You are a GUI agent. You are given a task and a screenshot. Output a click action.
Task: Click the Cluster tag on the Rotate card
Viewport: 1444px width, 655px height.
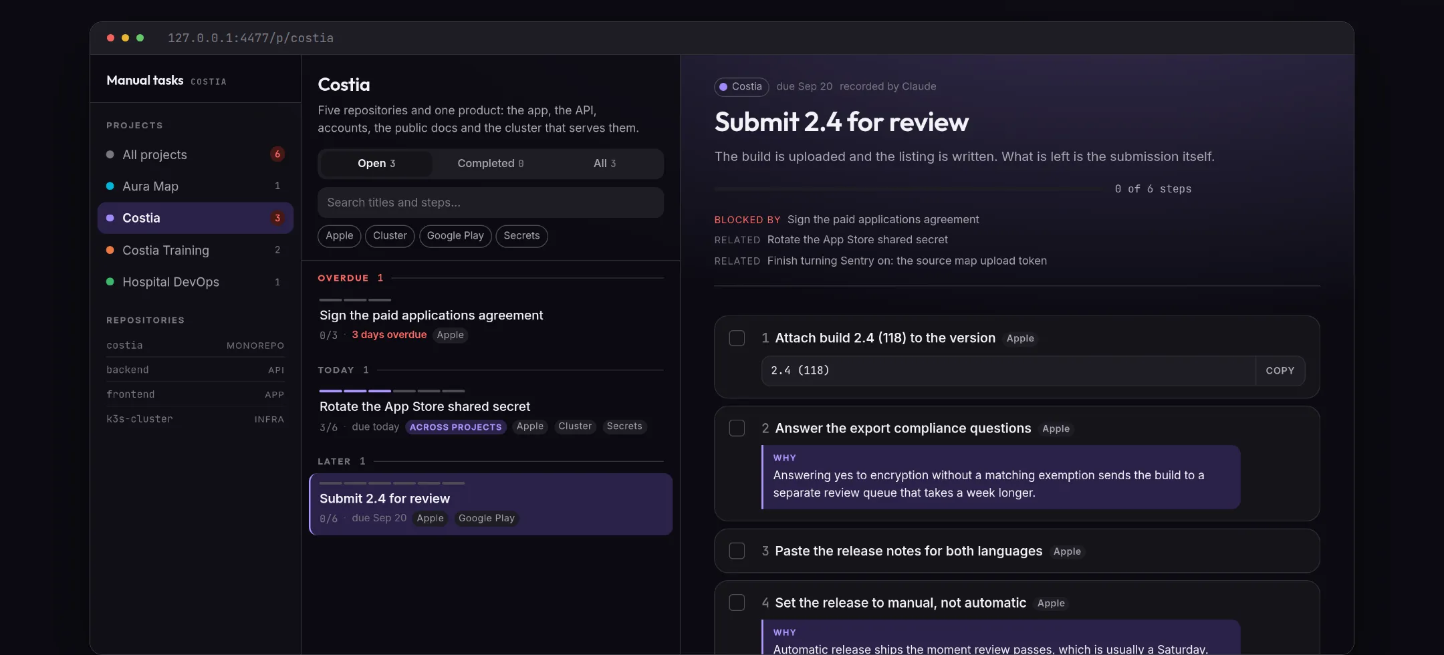pos(575,426)
